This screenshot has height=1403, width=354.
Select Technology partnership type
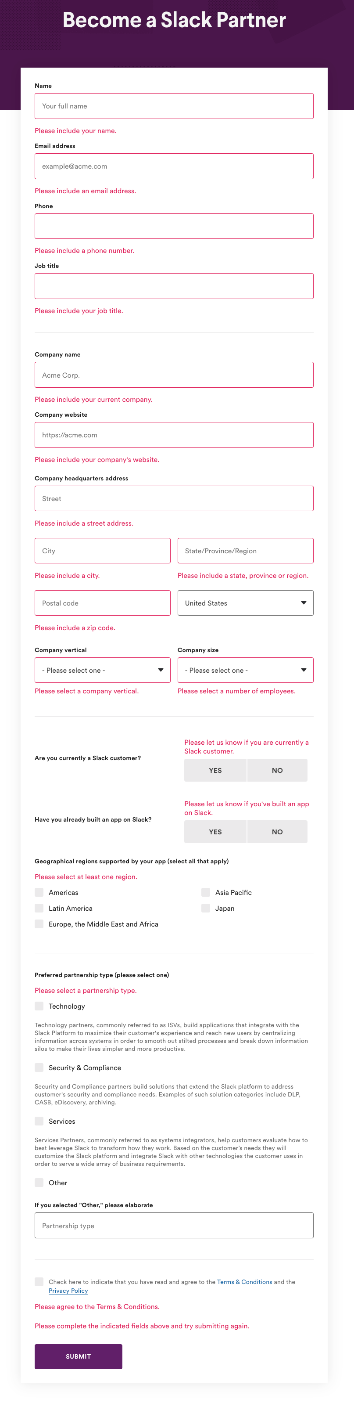coord(39,1006)
